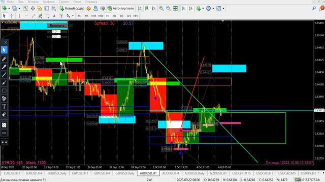Open the Data Window crosshair-target icon
The image size is (325, 182).
(x=32, y=9)
